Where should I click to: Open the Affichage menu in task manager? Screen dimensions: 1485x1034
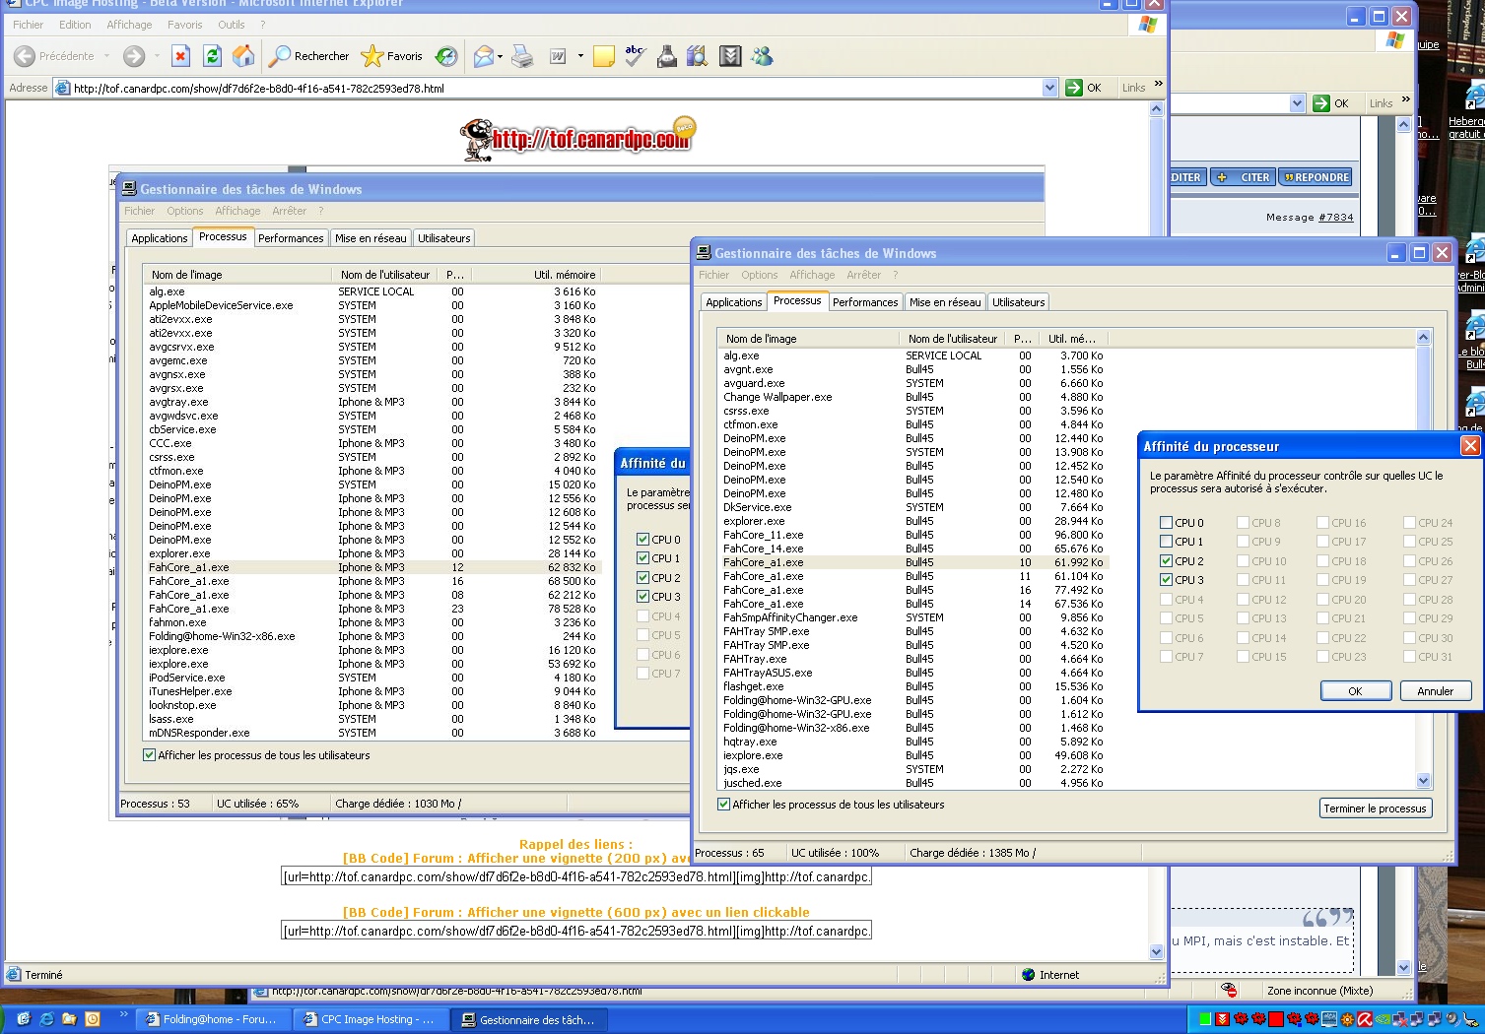811,275
